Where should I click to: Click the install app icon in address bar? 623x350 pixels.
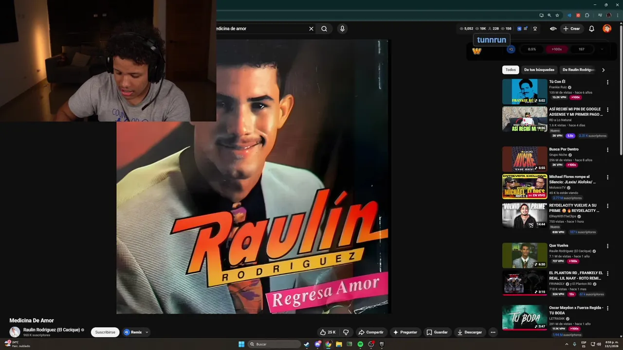(542, 15)
